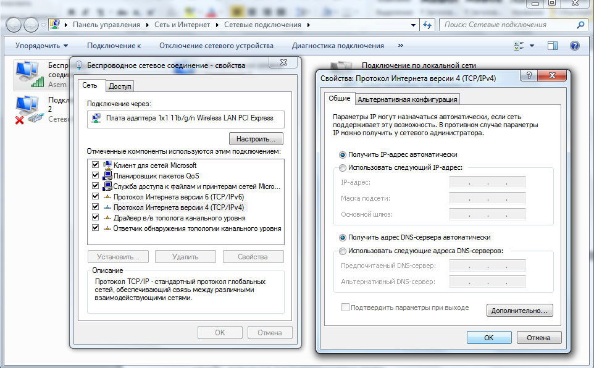Open the Альтернативная конфигурация tab
This screenshot has width=594, height=368.
tap(408, 99)
